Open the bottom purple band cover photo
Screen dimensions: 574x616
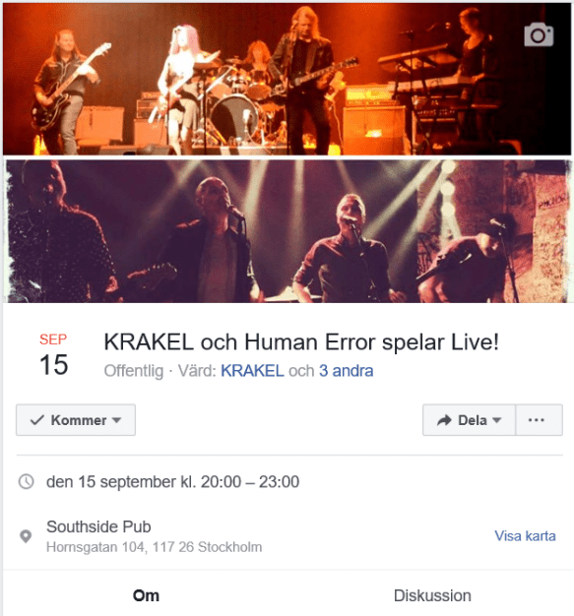click(x=287, y=231)
